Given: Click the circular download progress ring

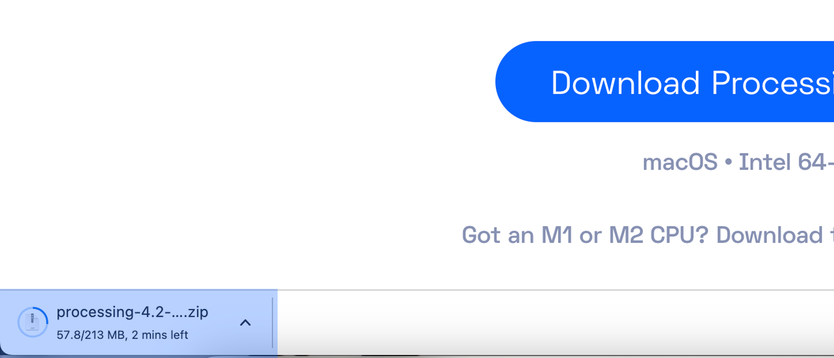Looking at the screenshot, I should point(33,322).
